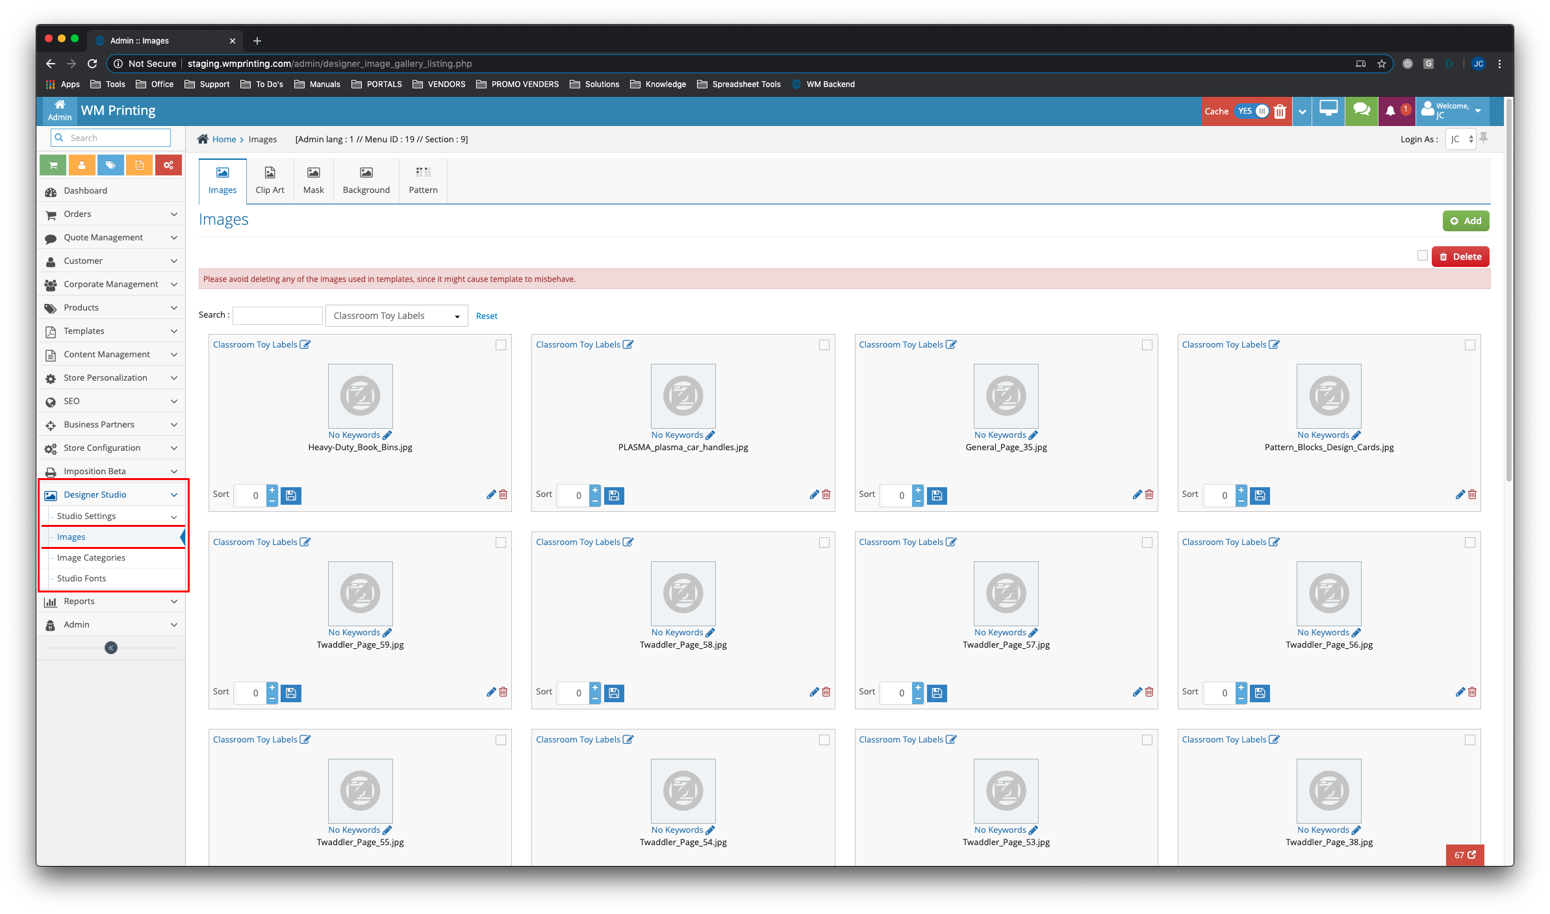The height and width of the screenshot is (914, 1550).
Task: Click the notification bell icon
Action: pyautogui.click(x=1390, y=111)
